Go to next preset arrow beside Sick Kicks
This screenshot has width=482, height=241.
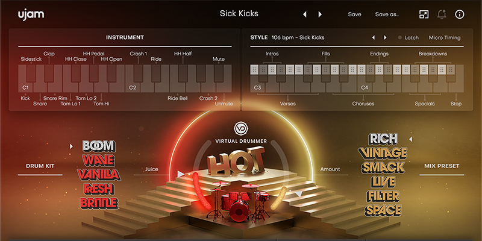click(320, 14)
